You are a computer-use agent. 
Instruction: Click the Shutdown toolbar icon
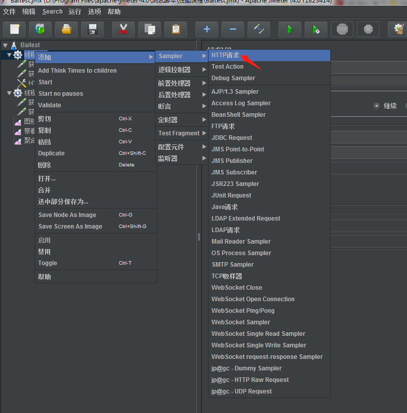368,29
